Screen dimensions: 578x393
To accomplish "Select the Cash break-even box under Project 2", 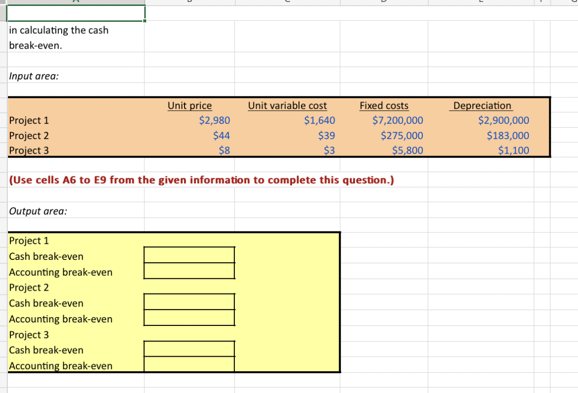I will tap(189, 302).
